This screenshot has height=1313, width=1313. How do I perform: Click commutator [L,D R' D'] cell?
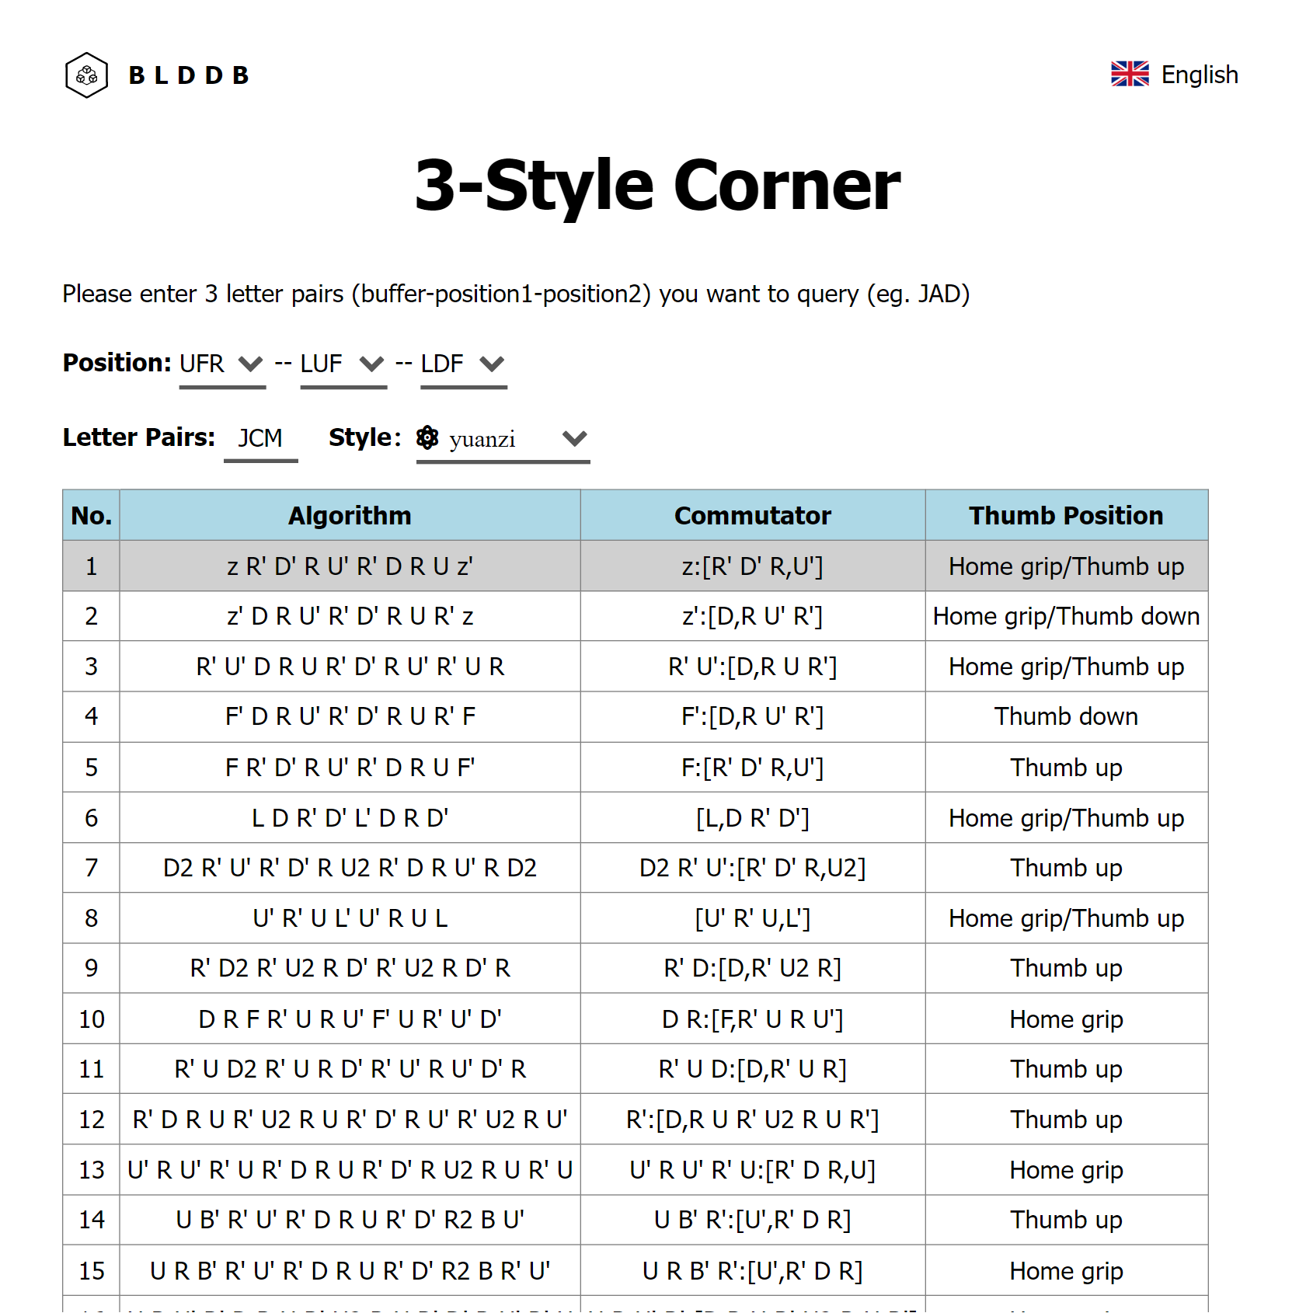click(752, 818)
